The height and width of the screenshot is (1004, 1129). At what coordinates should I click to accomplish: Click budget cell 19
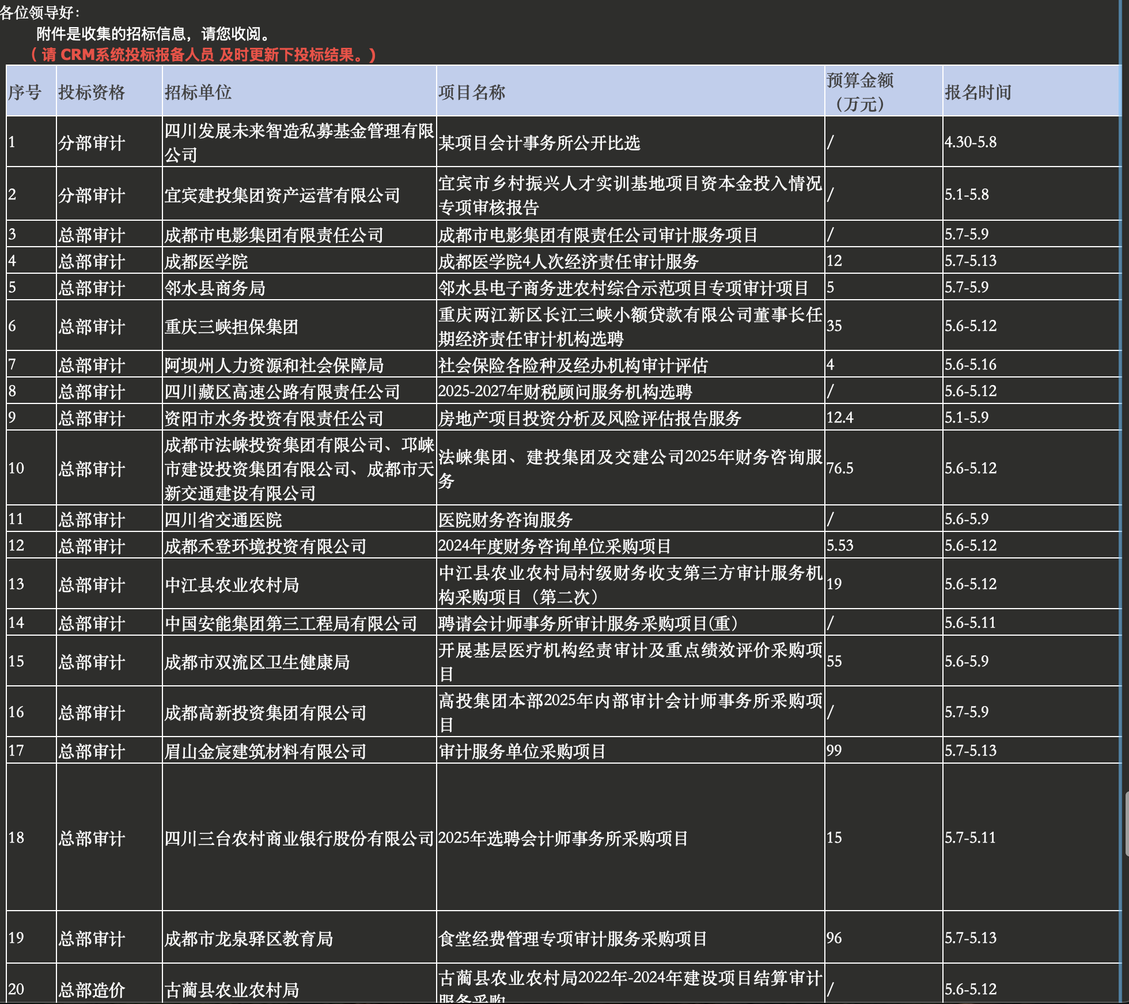click(x=884, y=584)
